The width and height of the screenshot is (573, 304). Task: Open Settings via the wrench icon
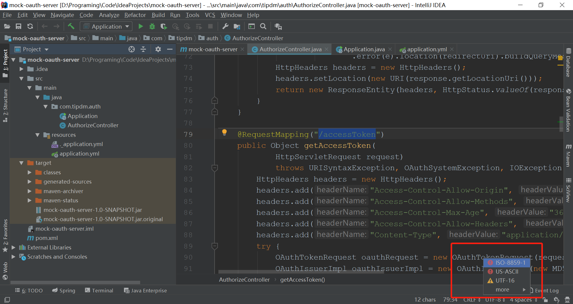(225, 27)
